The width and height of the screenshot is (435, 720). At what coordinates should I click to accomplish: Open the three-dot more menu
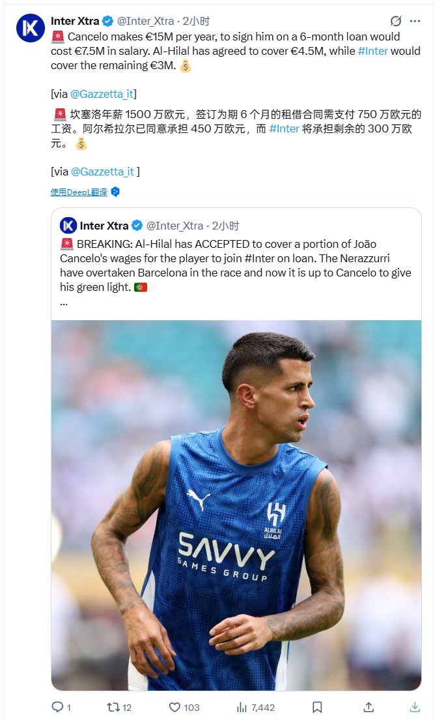[x=415, y=22]
